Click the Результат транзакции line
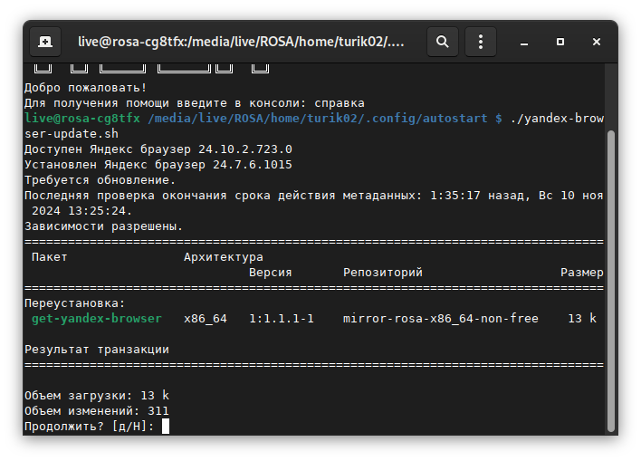This screenshot has width=641, height=461. [96, 349]
